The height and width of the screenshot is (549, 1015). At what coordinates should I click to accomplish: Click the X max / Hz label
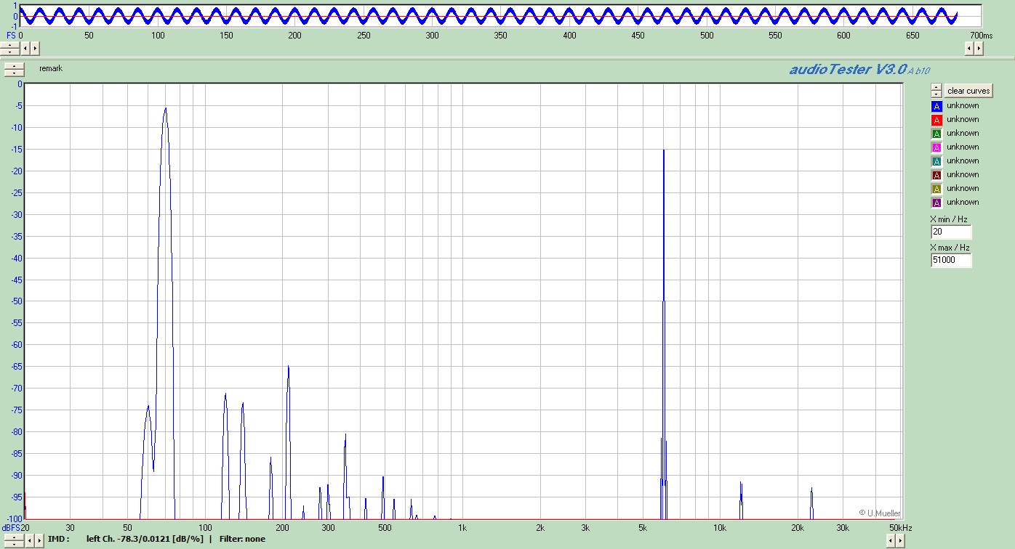(950, 248)
